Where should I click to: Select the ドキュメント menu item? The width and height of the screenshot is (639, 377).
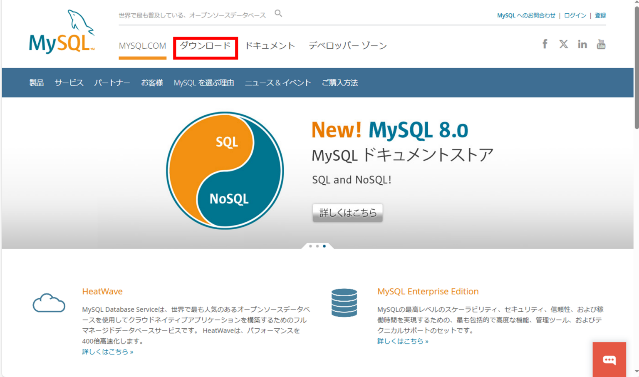coord(270,46)
